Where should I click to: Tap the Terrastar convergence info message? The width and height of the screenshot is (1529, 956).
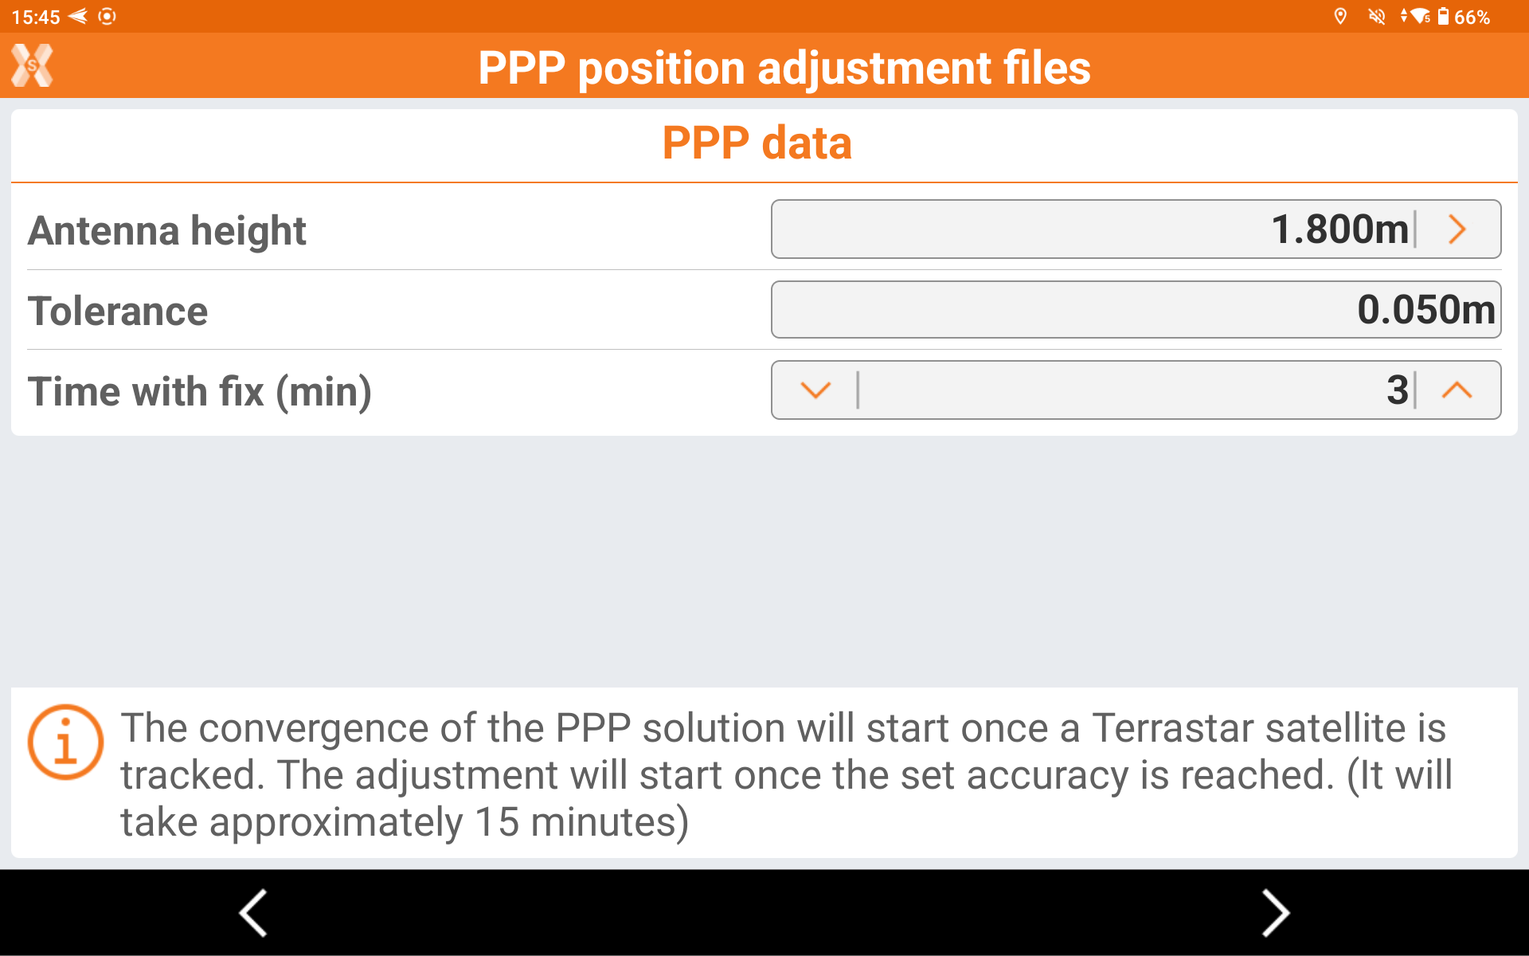(784, 774)
